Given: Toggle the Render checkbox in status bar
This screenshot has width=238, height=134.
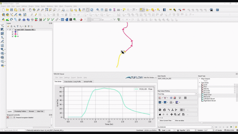Looking at the screenshot, I should [x=216, y=130].
